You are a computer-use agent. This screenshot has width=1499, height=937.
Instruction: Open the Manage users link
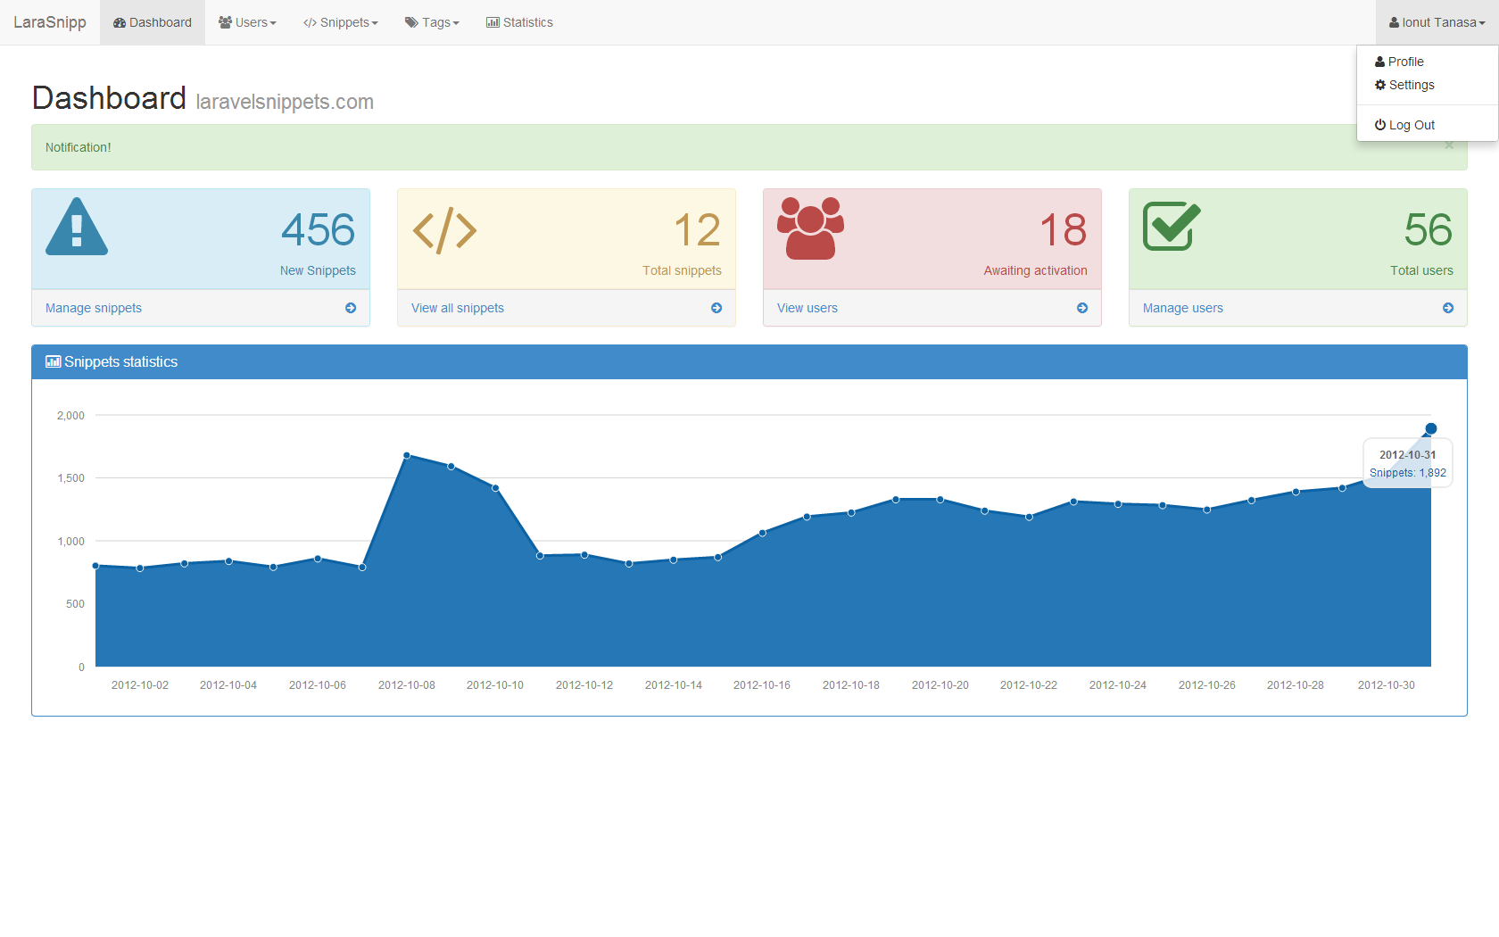[1183, 308]
